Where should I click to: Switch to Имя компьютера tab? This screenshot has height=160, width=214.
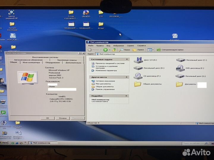pos(31,63)
